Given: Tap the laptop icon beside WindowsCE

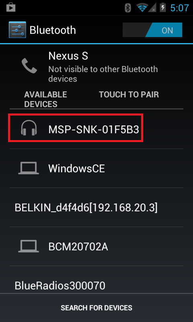Looking at the screenshot, I should click(29, 168).
